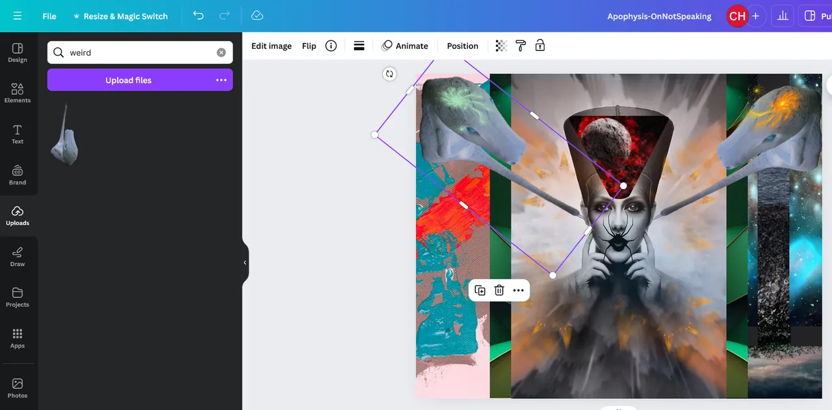
Task: Open the Elements sidebar tab
Action: click(x=18, y=93)
